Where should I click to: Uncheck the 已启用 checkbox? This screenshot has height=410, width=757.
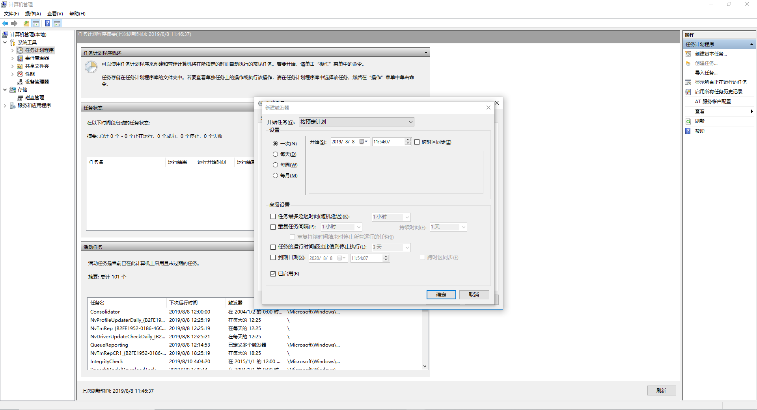(273, 274)
